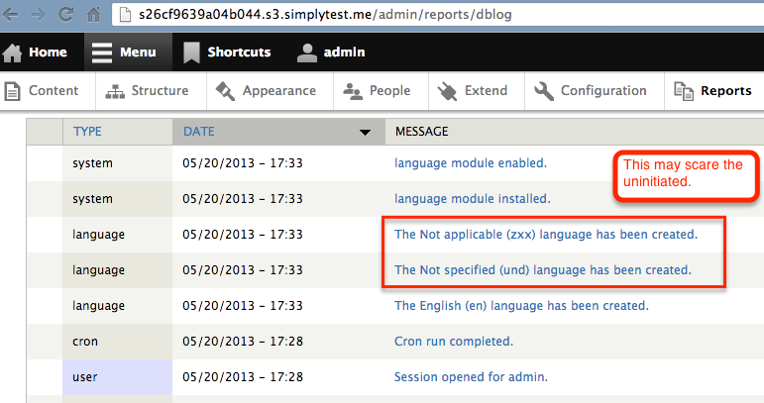The image size is (764, 403).
Task: Open 'Session opened for admin.' log entry
Action: [x=471, y=376]
